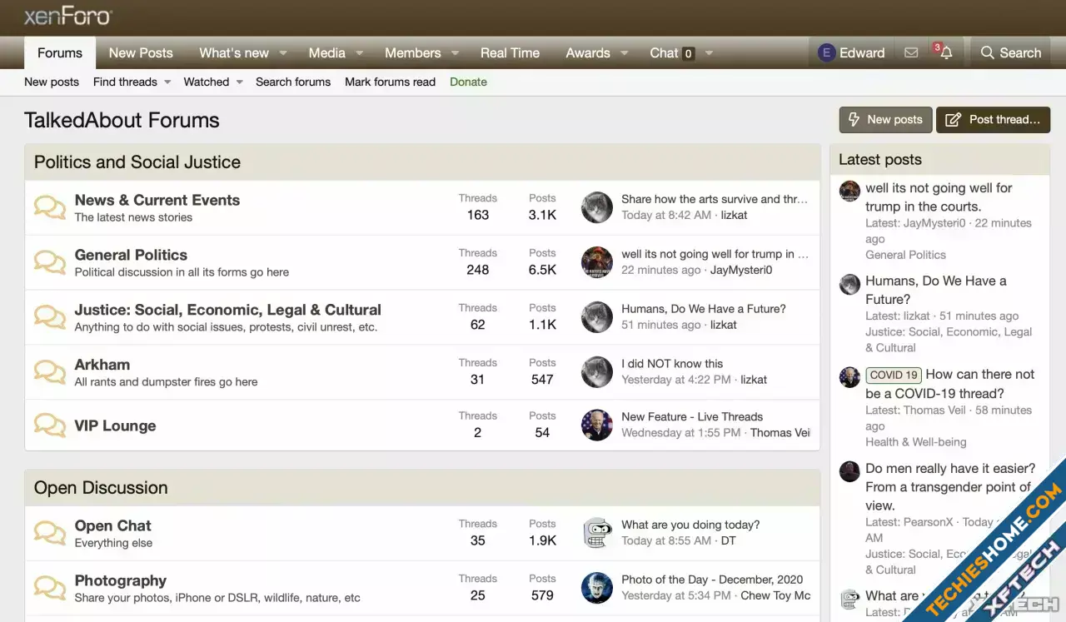The image size is (1066, 622).
Task: Click the News & Current Events forum icon
Action: click(49, 207)
